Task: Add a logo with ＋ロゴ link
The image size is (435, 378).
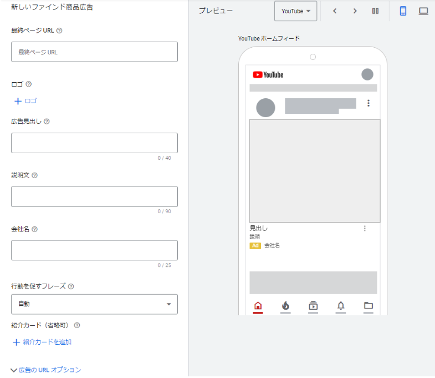Action: [25, 101]
